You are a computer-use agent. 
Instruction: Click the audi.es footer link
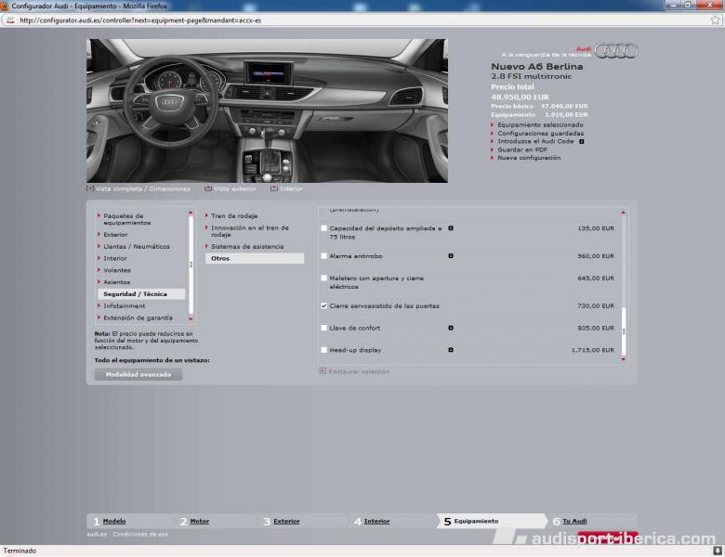click(x=97, y=535)
